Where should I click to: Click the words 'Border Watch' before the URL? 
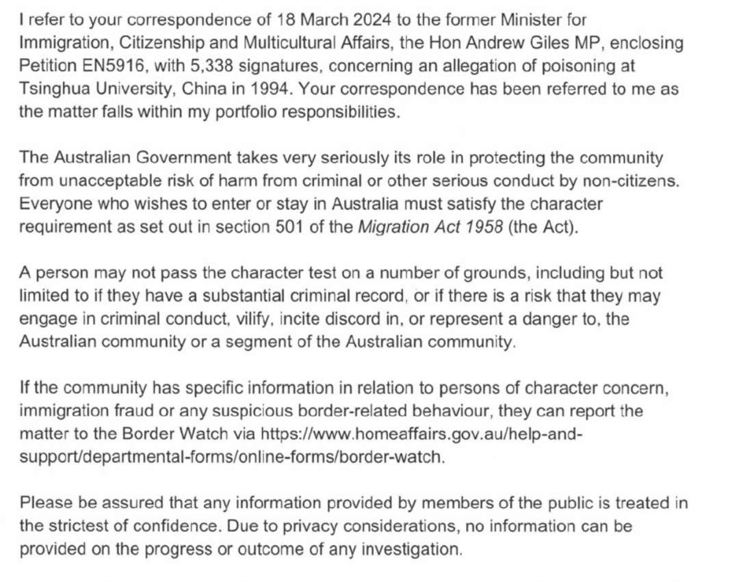174,433
